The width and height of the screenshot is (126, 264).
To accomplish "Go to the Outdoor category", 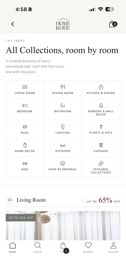I will (x=63, y=148).
